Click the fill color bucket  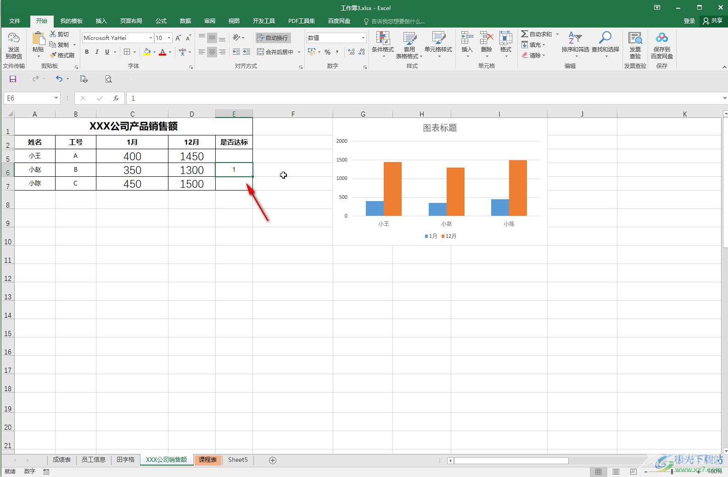[147, 52]
